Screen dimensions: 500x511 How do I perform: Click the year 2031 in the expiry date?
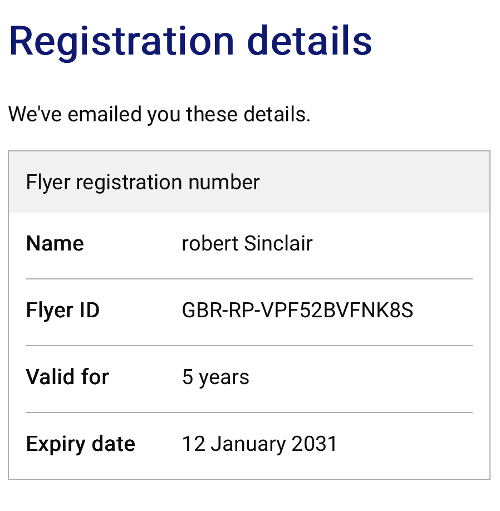[315, 444]
